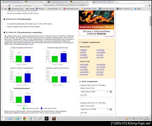
Task: Open the file explorer icon in taskbar
Action: 10,118
